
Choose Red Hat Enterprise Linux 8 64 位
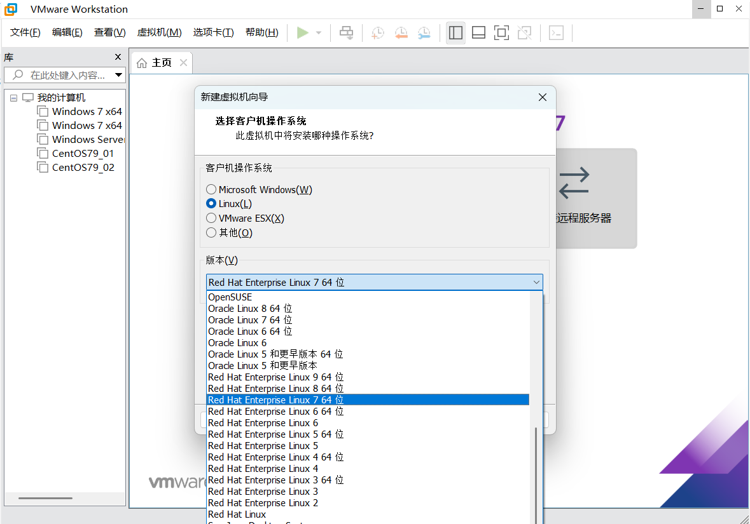point(368,389)
